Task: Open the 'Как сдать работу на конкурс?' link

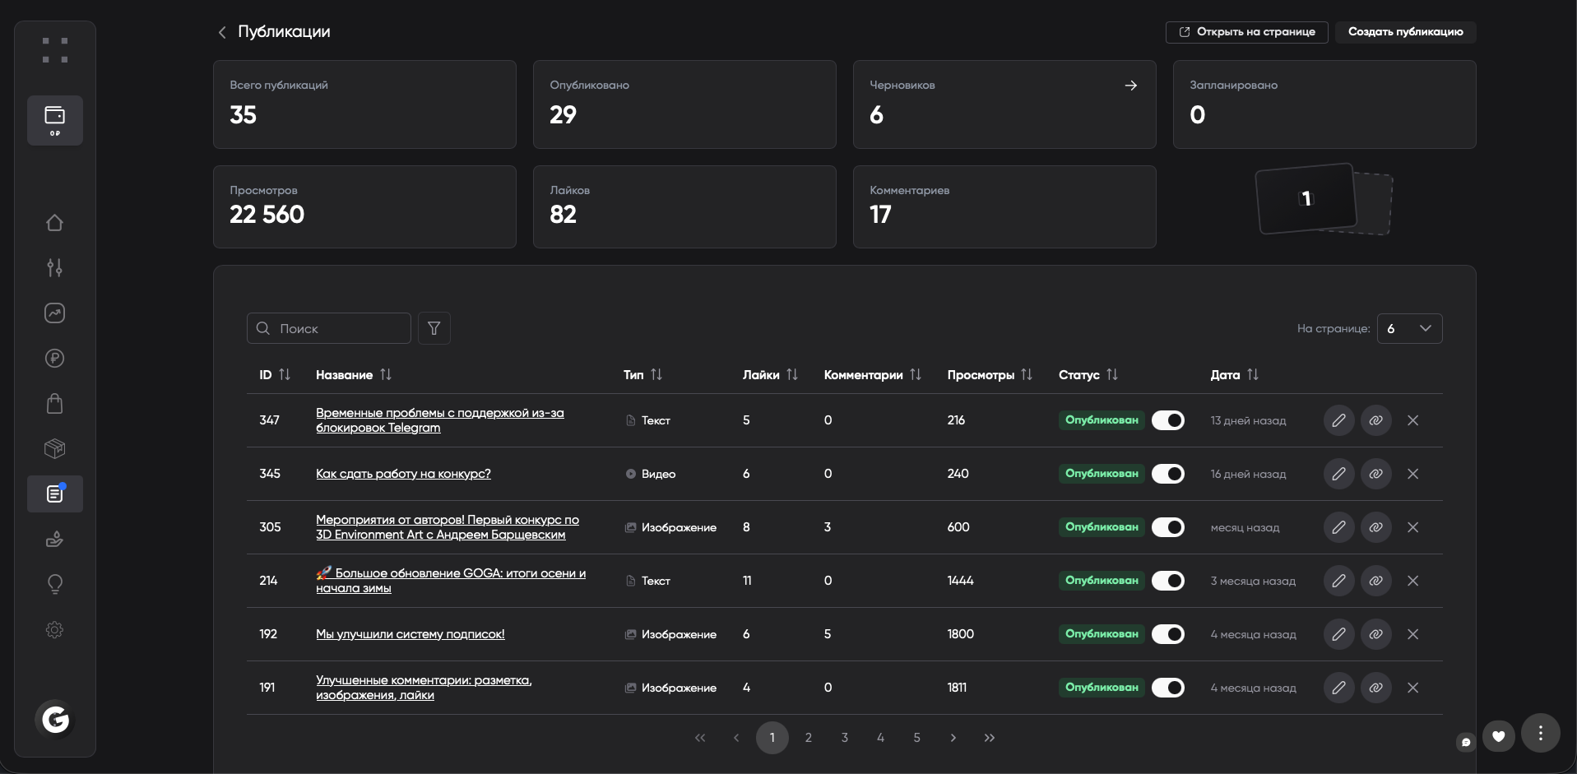Action: (x=403, y=474)
